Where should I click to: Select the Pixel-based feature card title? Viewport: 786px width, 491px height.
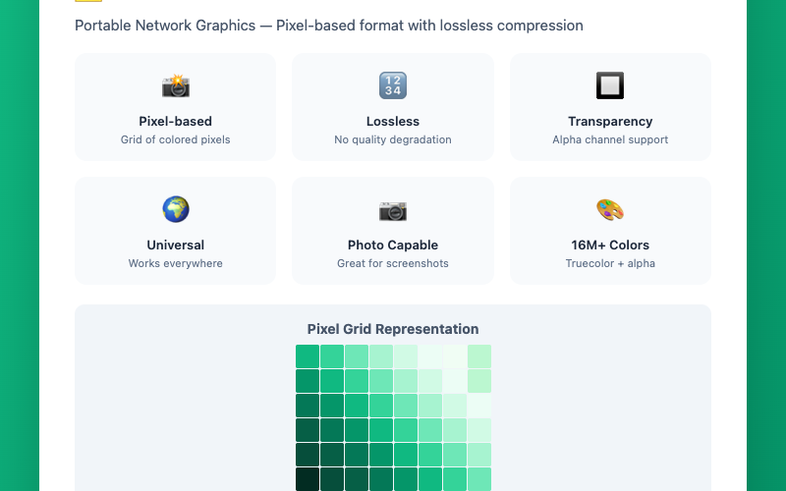pos(176,121)
